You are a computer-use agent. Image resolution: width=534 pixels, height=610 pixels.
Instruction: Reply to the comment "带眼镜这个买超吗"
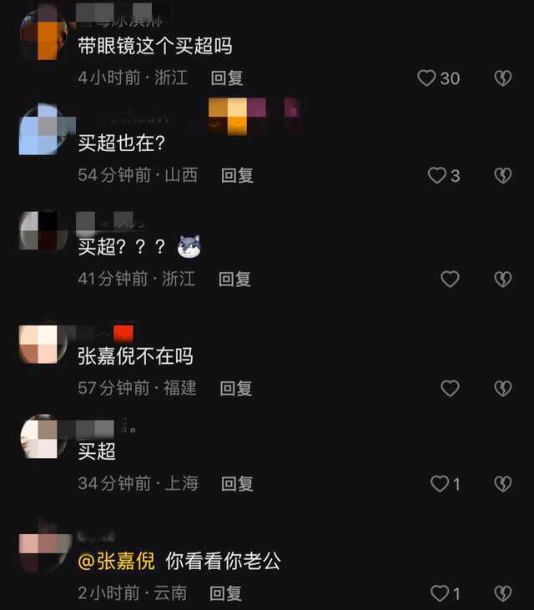[x=227, y=78]
